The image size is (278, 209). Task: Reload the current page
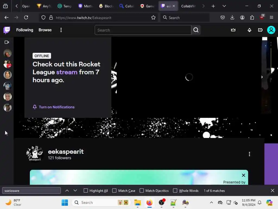pyautogui.click(x=26, y=17)
